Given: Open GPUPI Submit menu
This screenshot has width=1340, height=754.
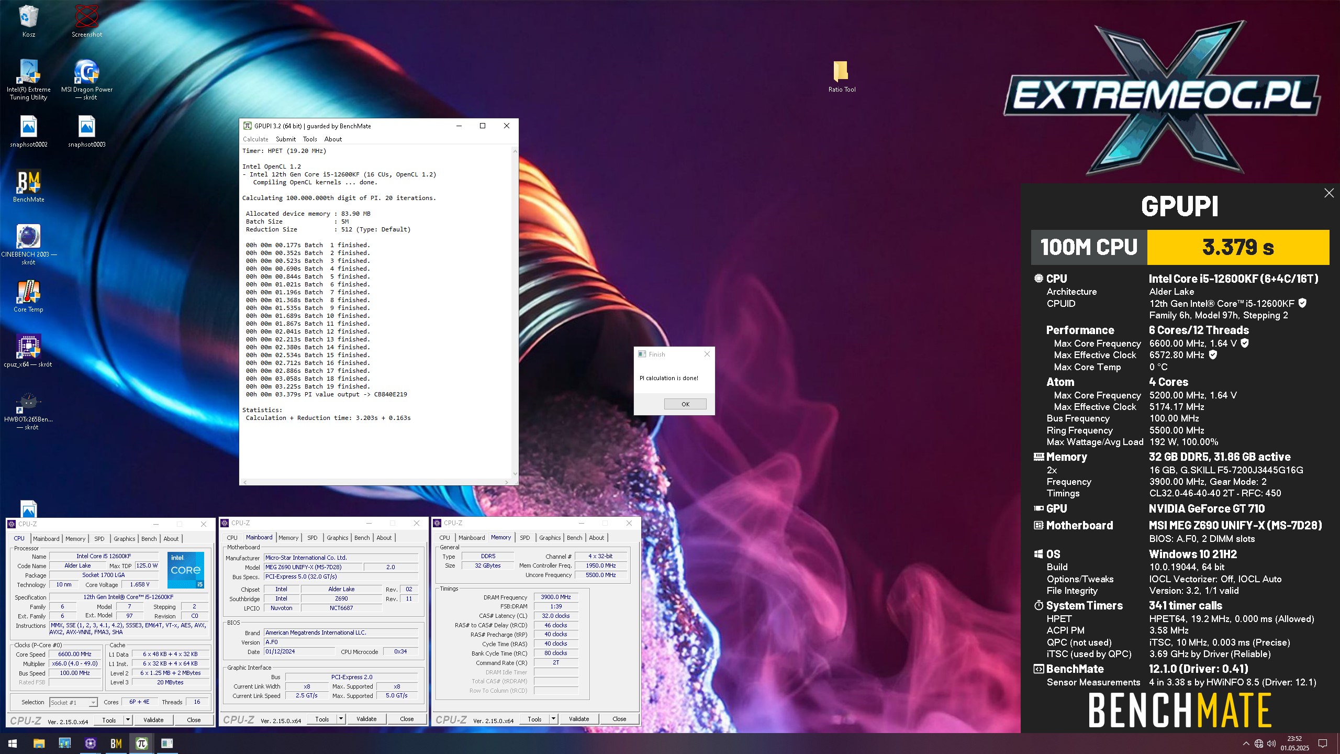Looking at the screenshot, I should click(x=286, y=139).
